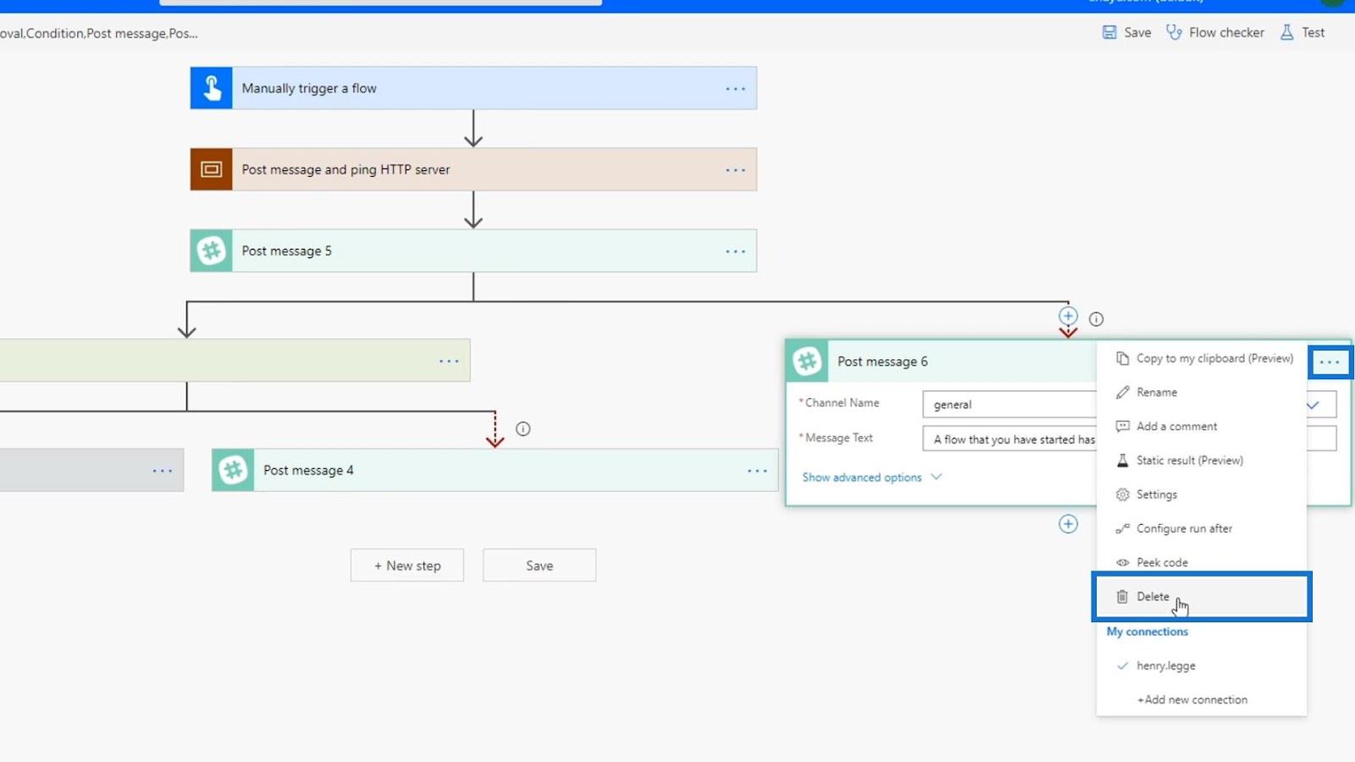The width and height of the screenshot is (1355, 762).
Task: Open the ellipsis menu on Post message 5
Action: [x=735, y=251]
